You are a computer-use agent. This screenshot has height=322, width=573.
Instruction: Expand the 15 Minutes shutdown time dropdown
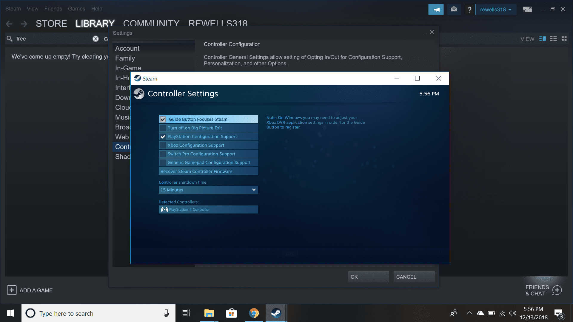tap(208, 190)
